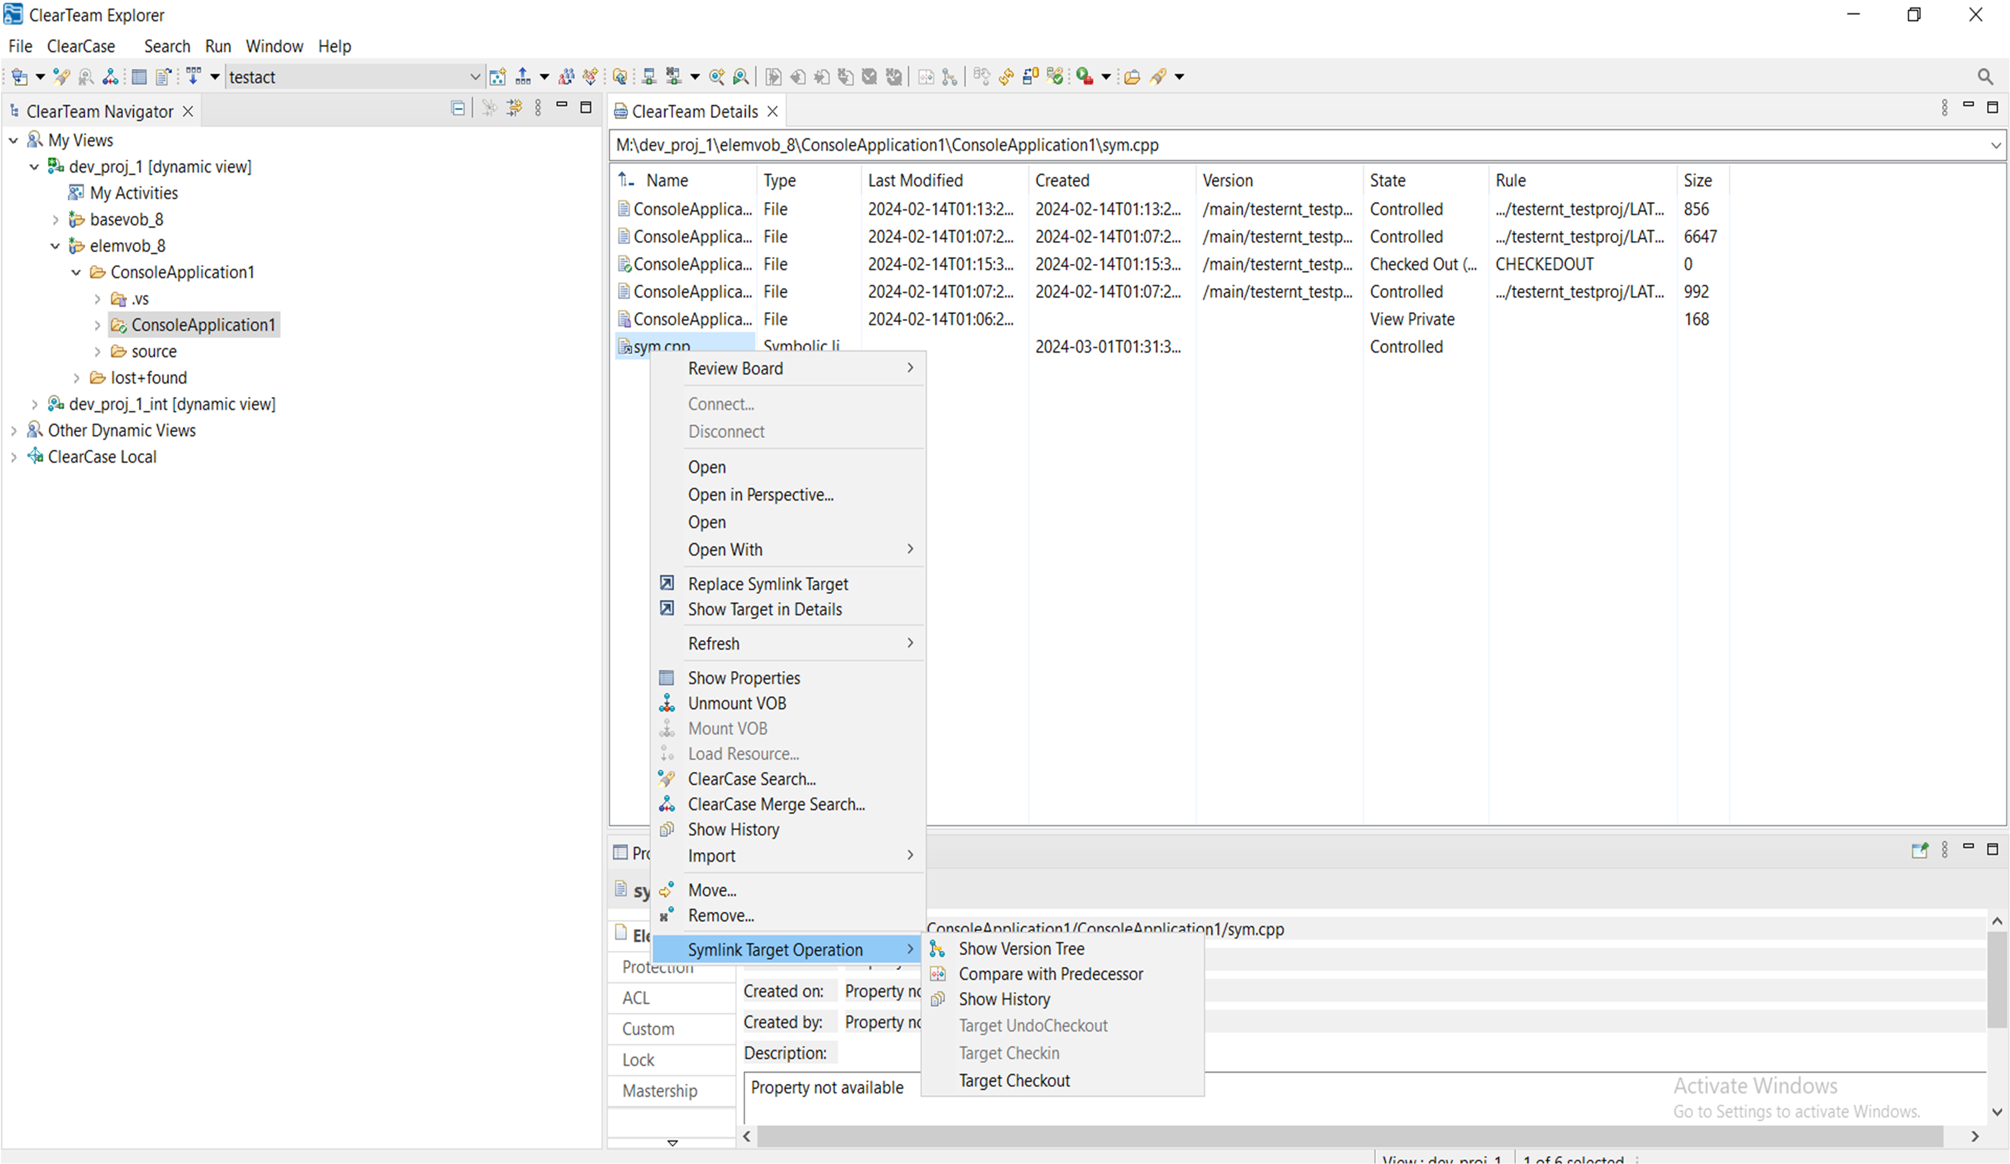
Task: Open the path address dropdown in ClearTeam Details
Action: (x=1996, y=145)
